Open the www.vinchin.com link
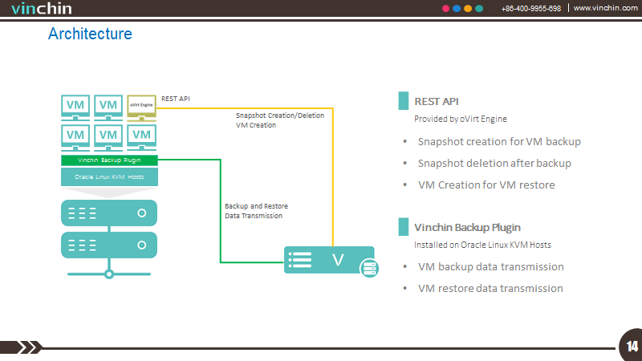Screen dimensions: 642x361 (605, 8)
